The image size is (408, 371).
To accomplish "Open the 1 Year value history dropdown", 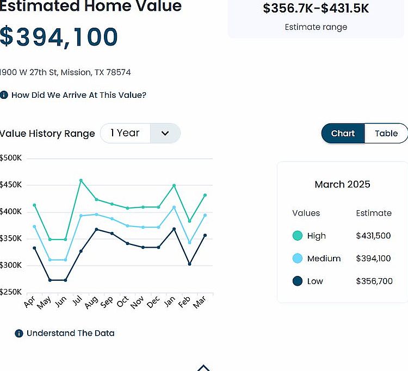I will [x=125, y=133].
